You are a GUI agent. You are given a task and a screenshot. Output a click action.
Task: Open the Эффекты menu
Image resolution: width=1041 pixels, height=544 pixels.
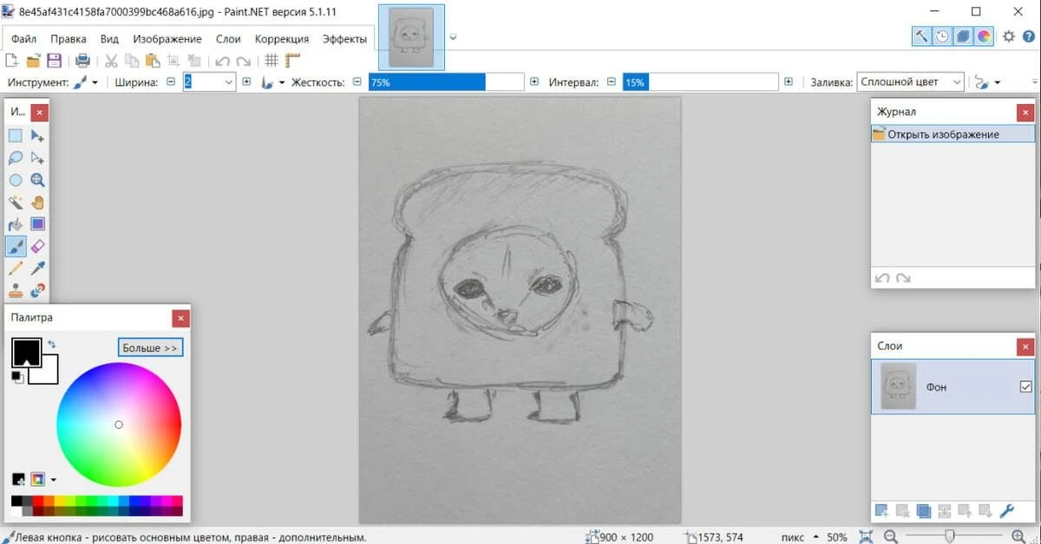point(344,39)
